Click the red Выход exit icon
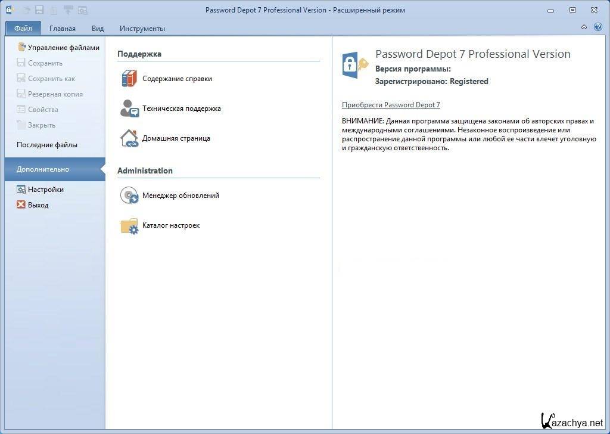Viewport: 610px width, 434px height. point(21,205)
